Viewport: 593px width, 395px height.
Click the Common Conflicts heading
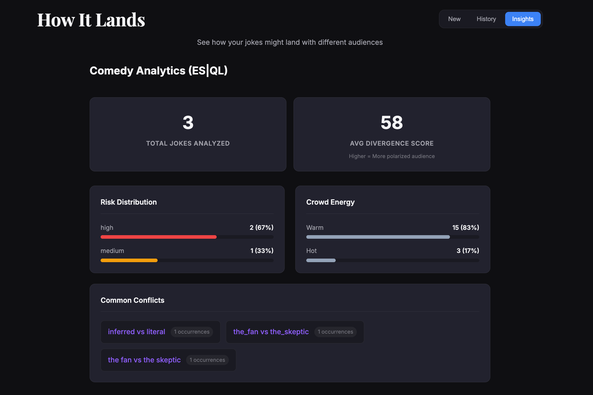point(132,300)
